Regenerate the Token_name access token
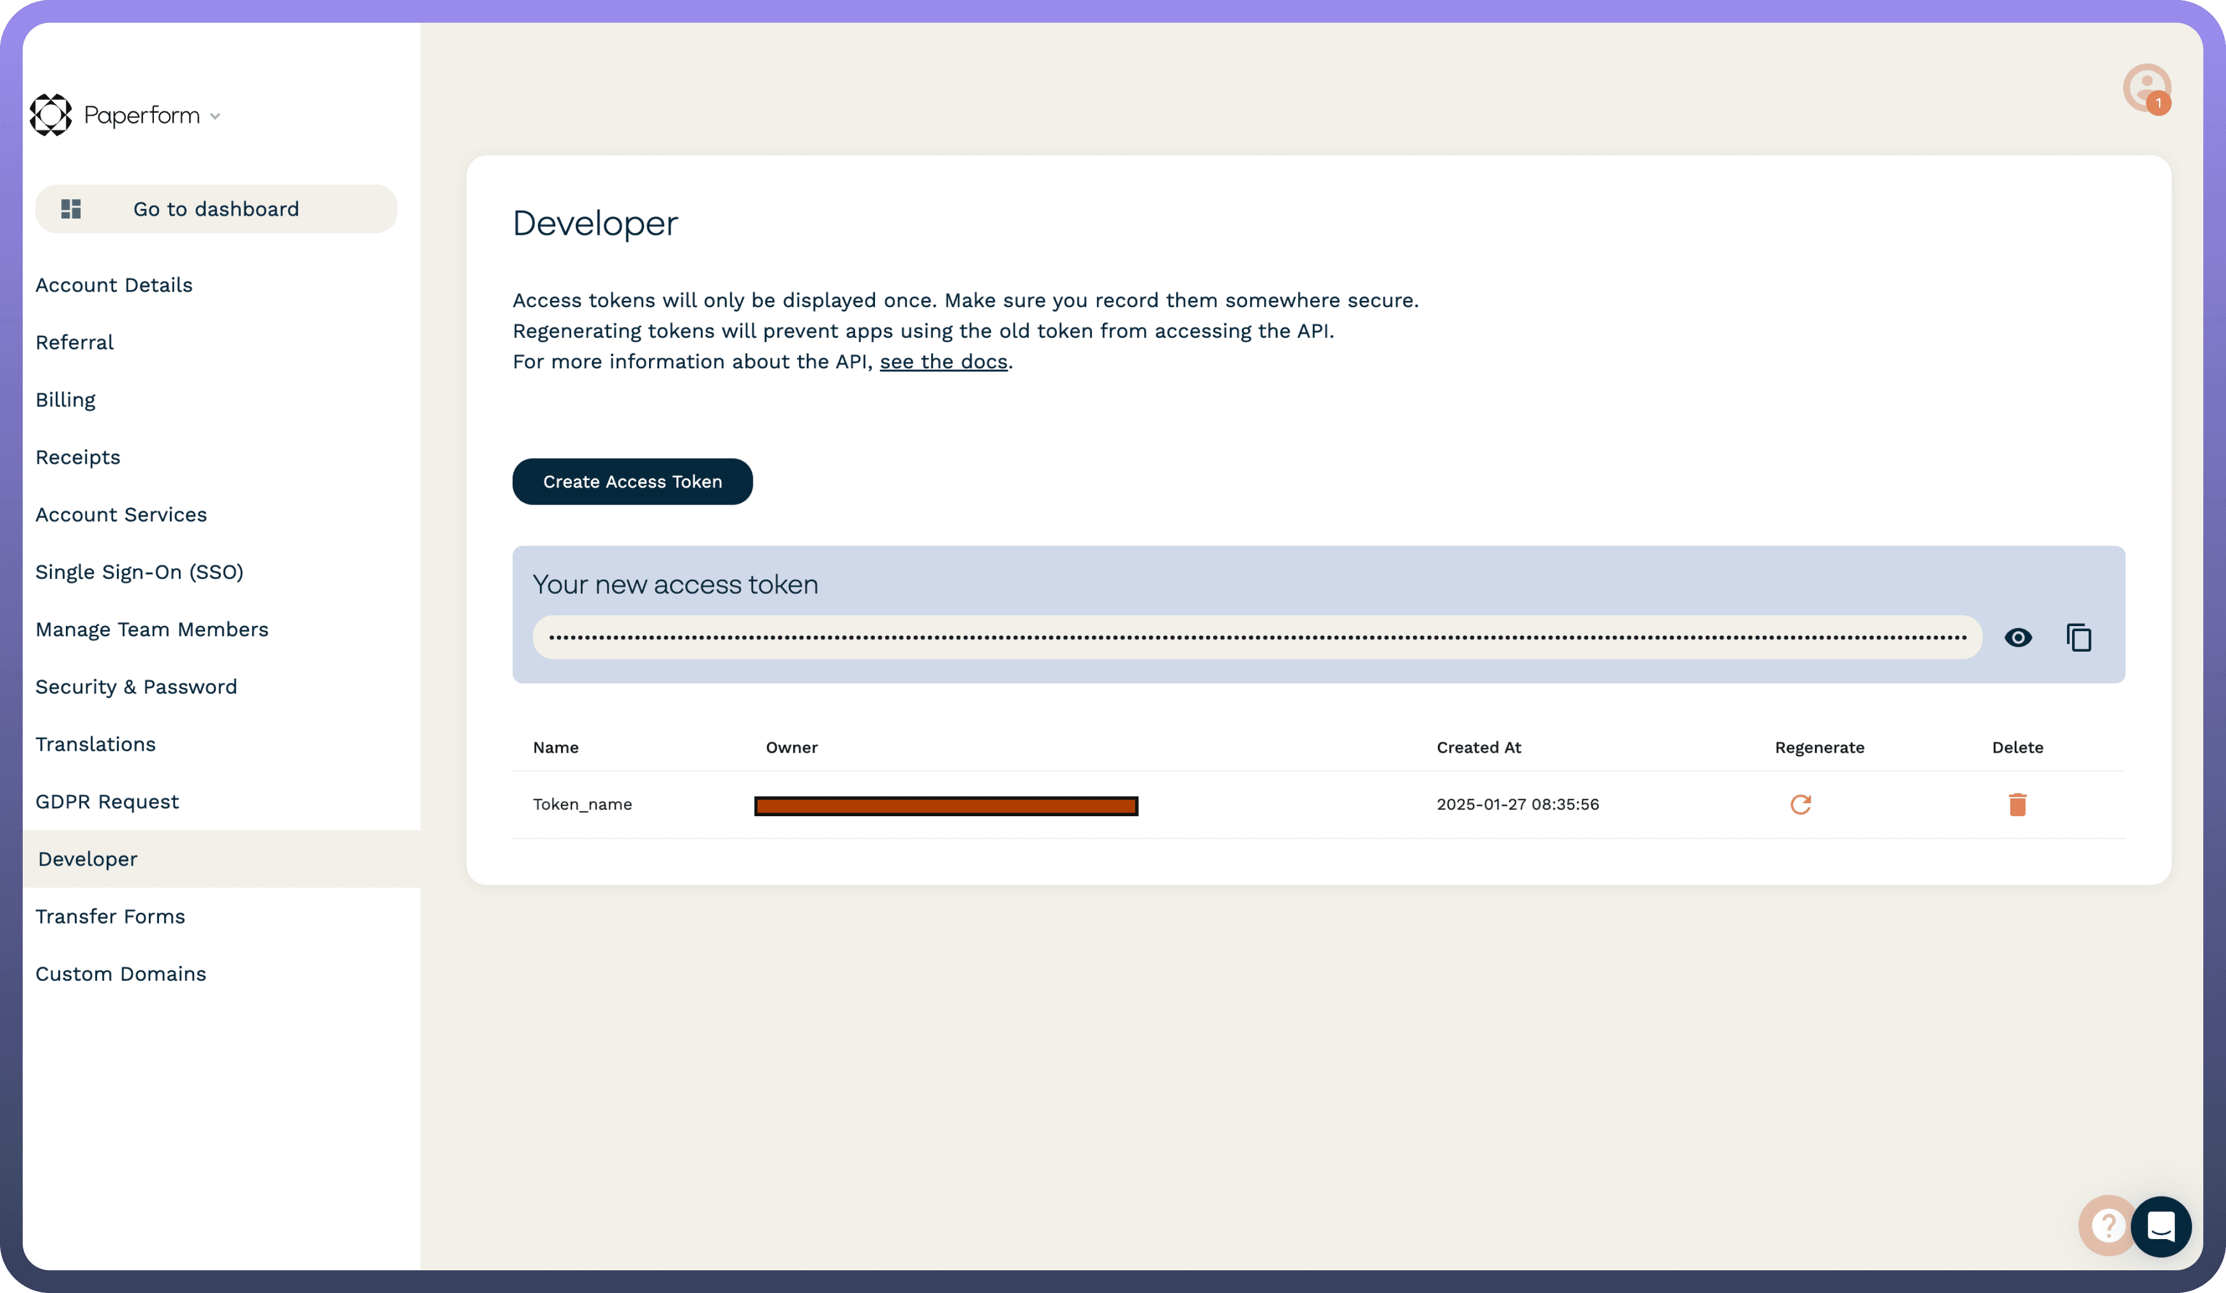The image size is (2226, 1293). tap(1800, 805)
